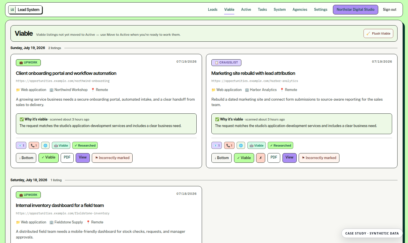This screenshot has width=408, height=243.
Task: Click Web application category on Northwind Workshop card
Action: point(31,90)
